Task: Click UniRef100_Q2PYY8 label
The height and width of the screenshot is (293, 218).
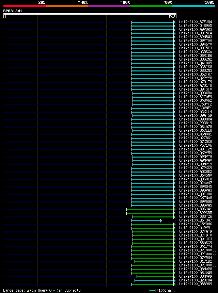Action: 196,78
